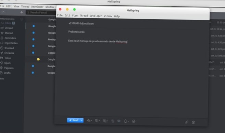Toggle read receipts eye icon
The width and height of the screenshot is (225, 133).
[x=119, y=121]
